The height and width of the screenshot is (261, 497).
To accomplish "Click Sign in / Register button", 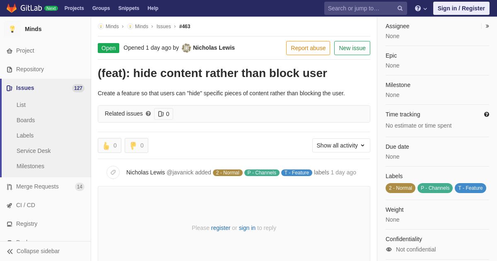I will click(x=461, y=8).
